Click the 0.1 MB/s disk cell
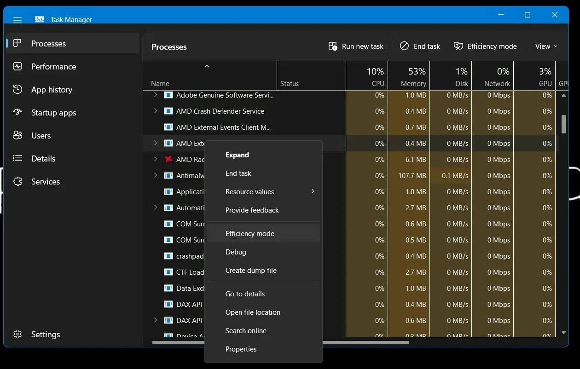 point(451,176)
